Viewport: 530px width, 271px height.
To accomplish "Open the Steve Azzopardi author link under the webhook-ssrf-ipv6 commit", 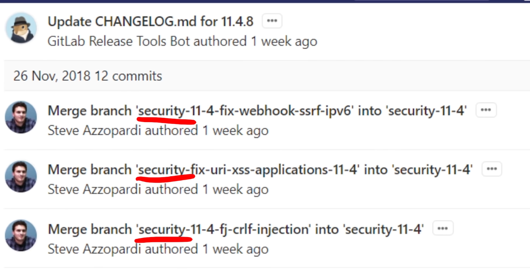I will 94,131.
